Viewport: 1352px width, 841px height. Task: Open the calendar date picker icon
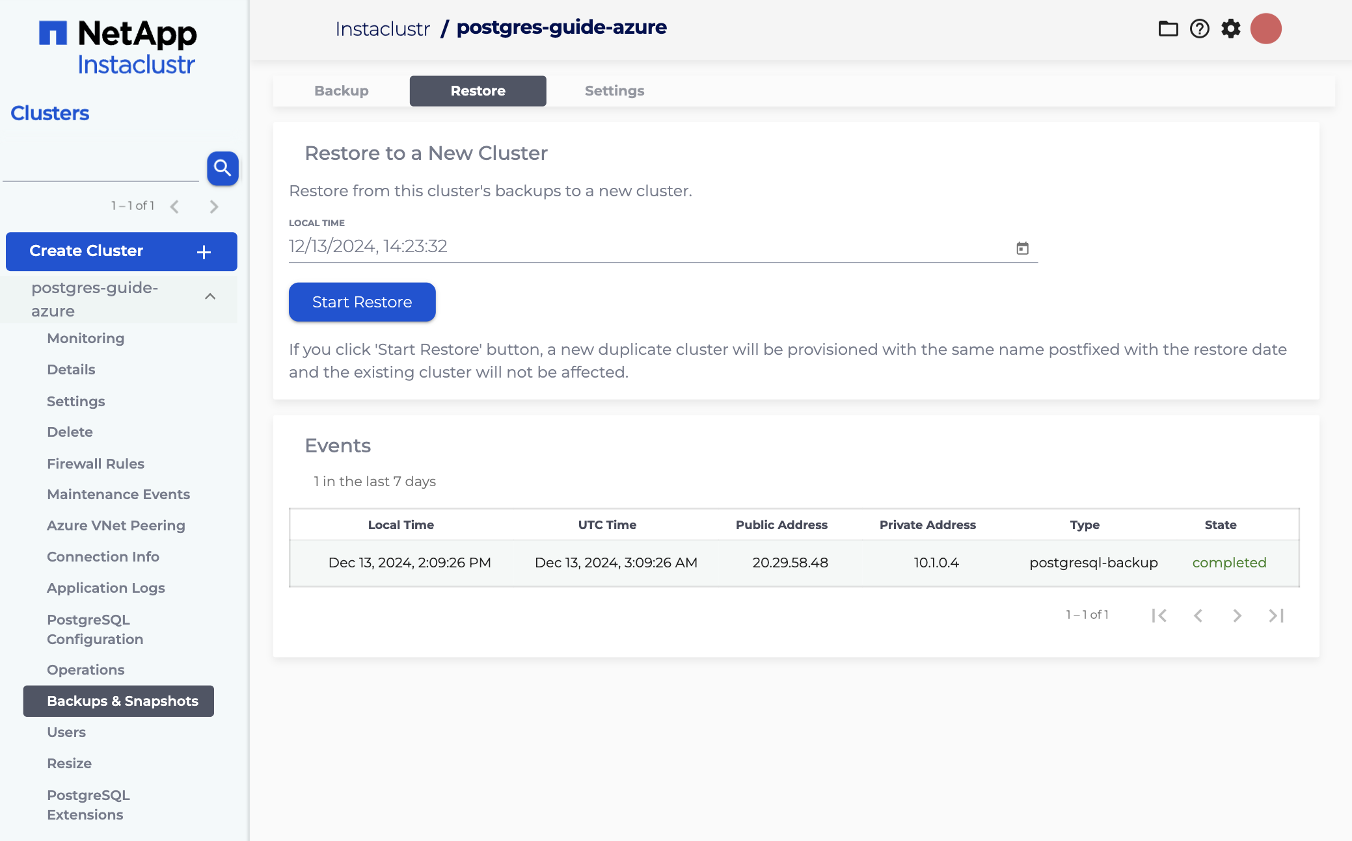[1022, 248]
